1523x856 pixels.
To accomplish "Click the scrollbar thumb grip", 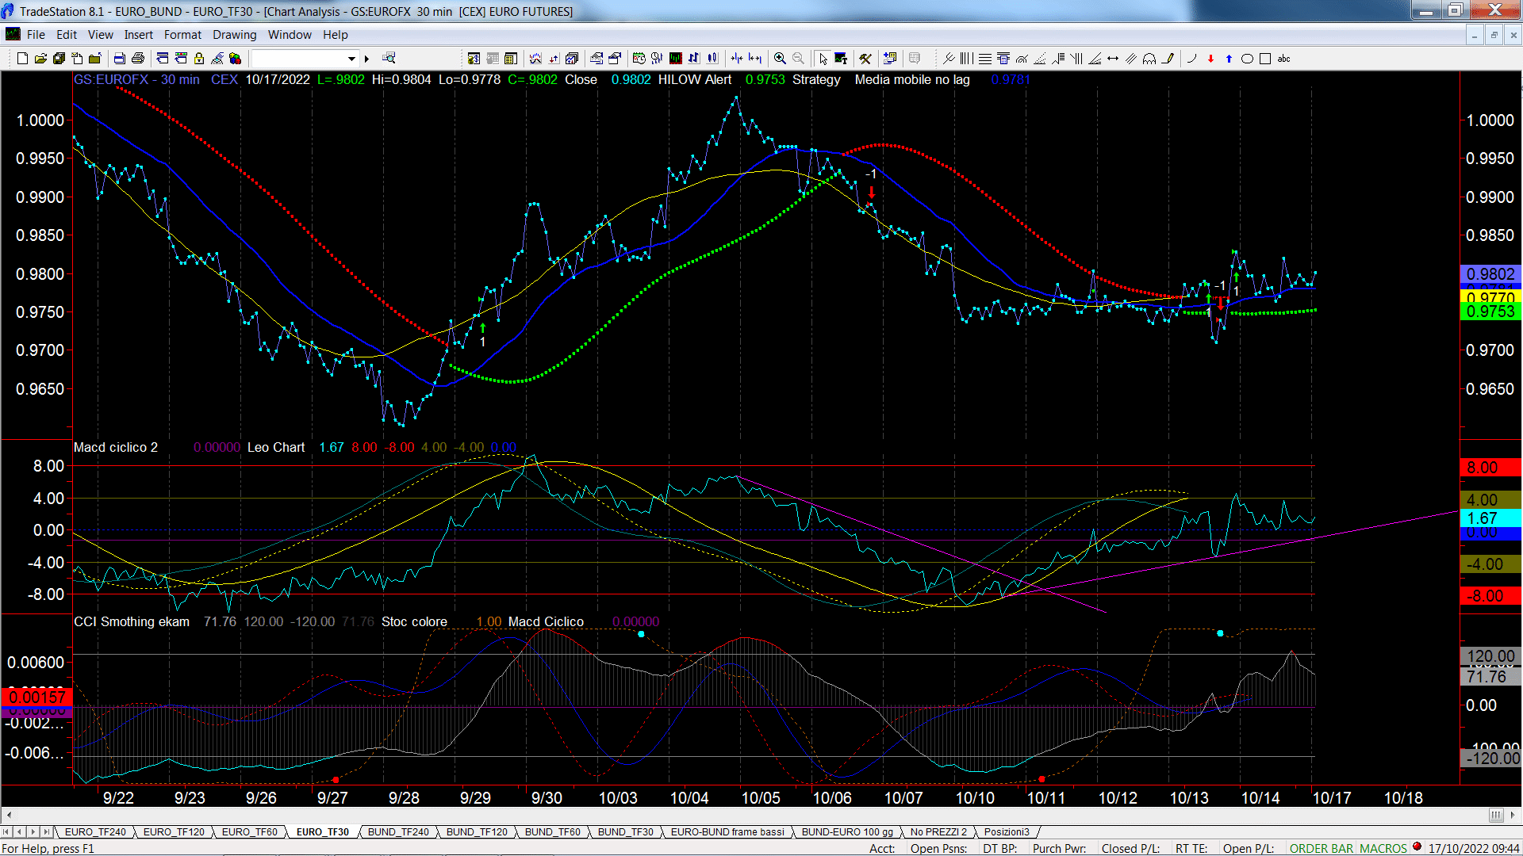I will click(1495, 815).
